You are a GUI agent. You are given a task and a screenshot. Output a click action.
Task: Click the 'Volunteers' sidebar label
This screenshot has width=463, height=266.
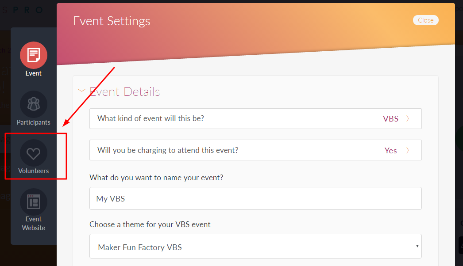[34, 171]
